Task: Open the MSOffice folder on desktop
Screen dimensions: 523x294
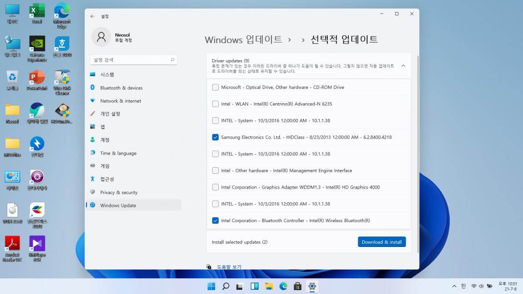Action: point(12,147)
